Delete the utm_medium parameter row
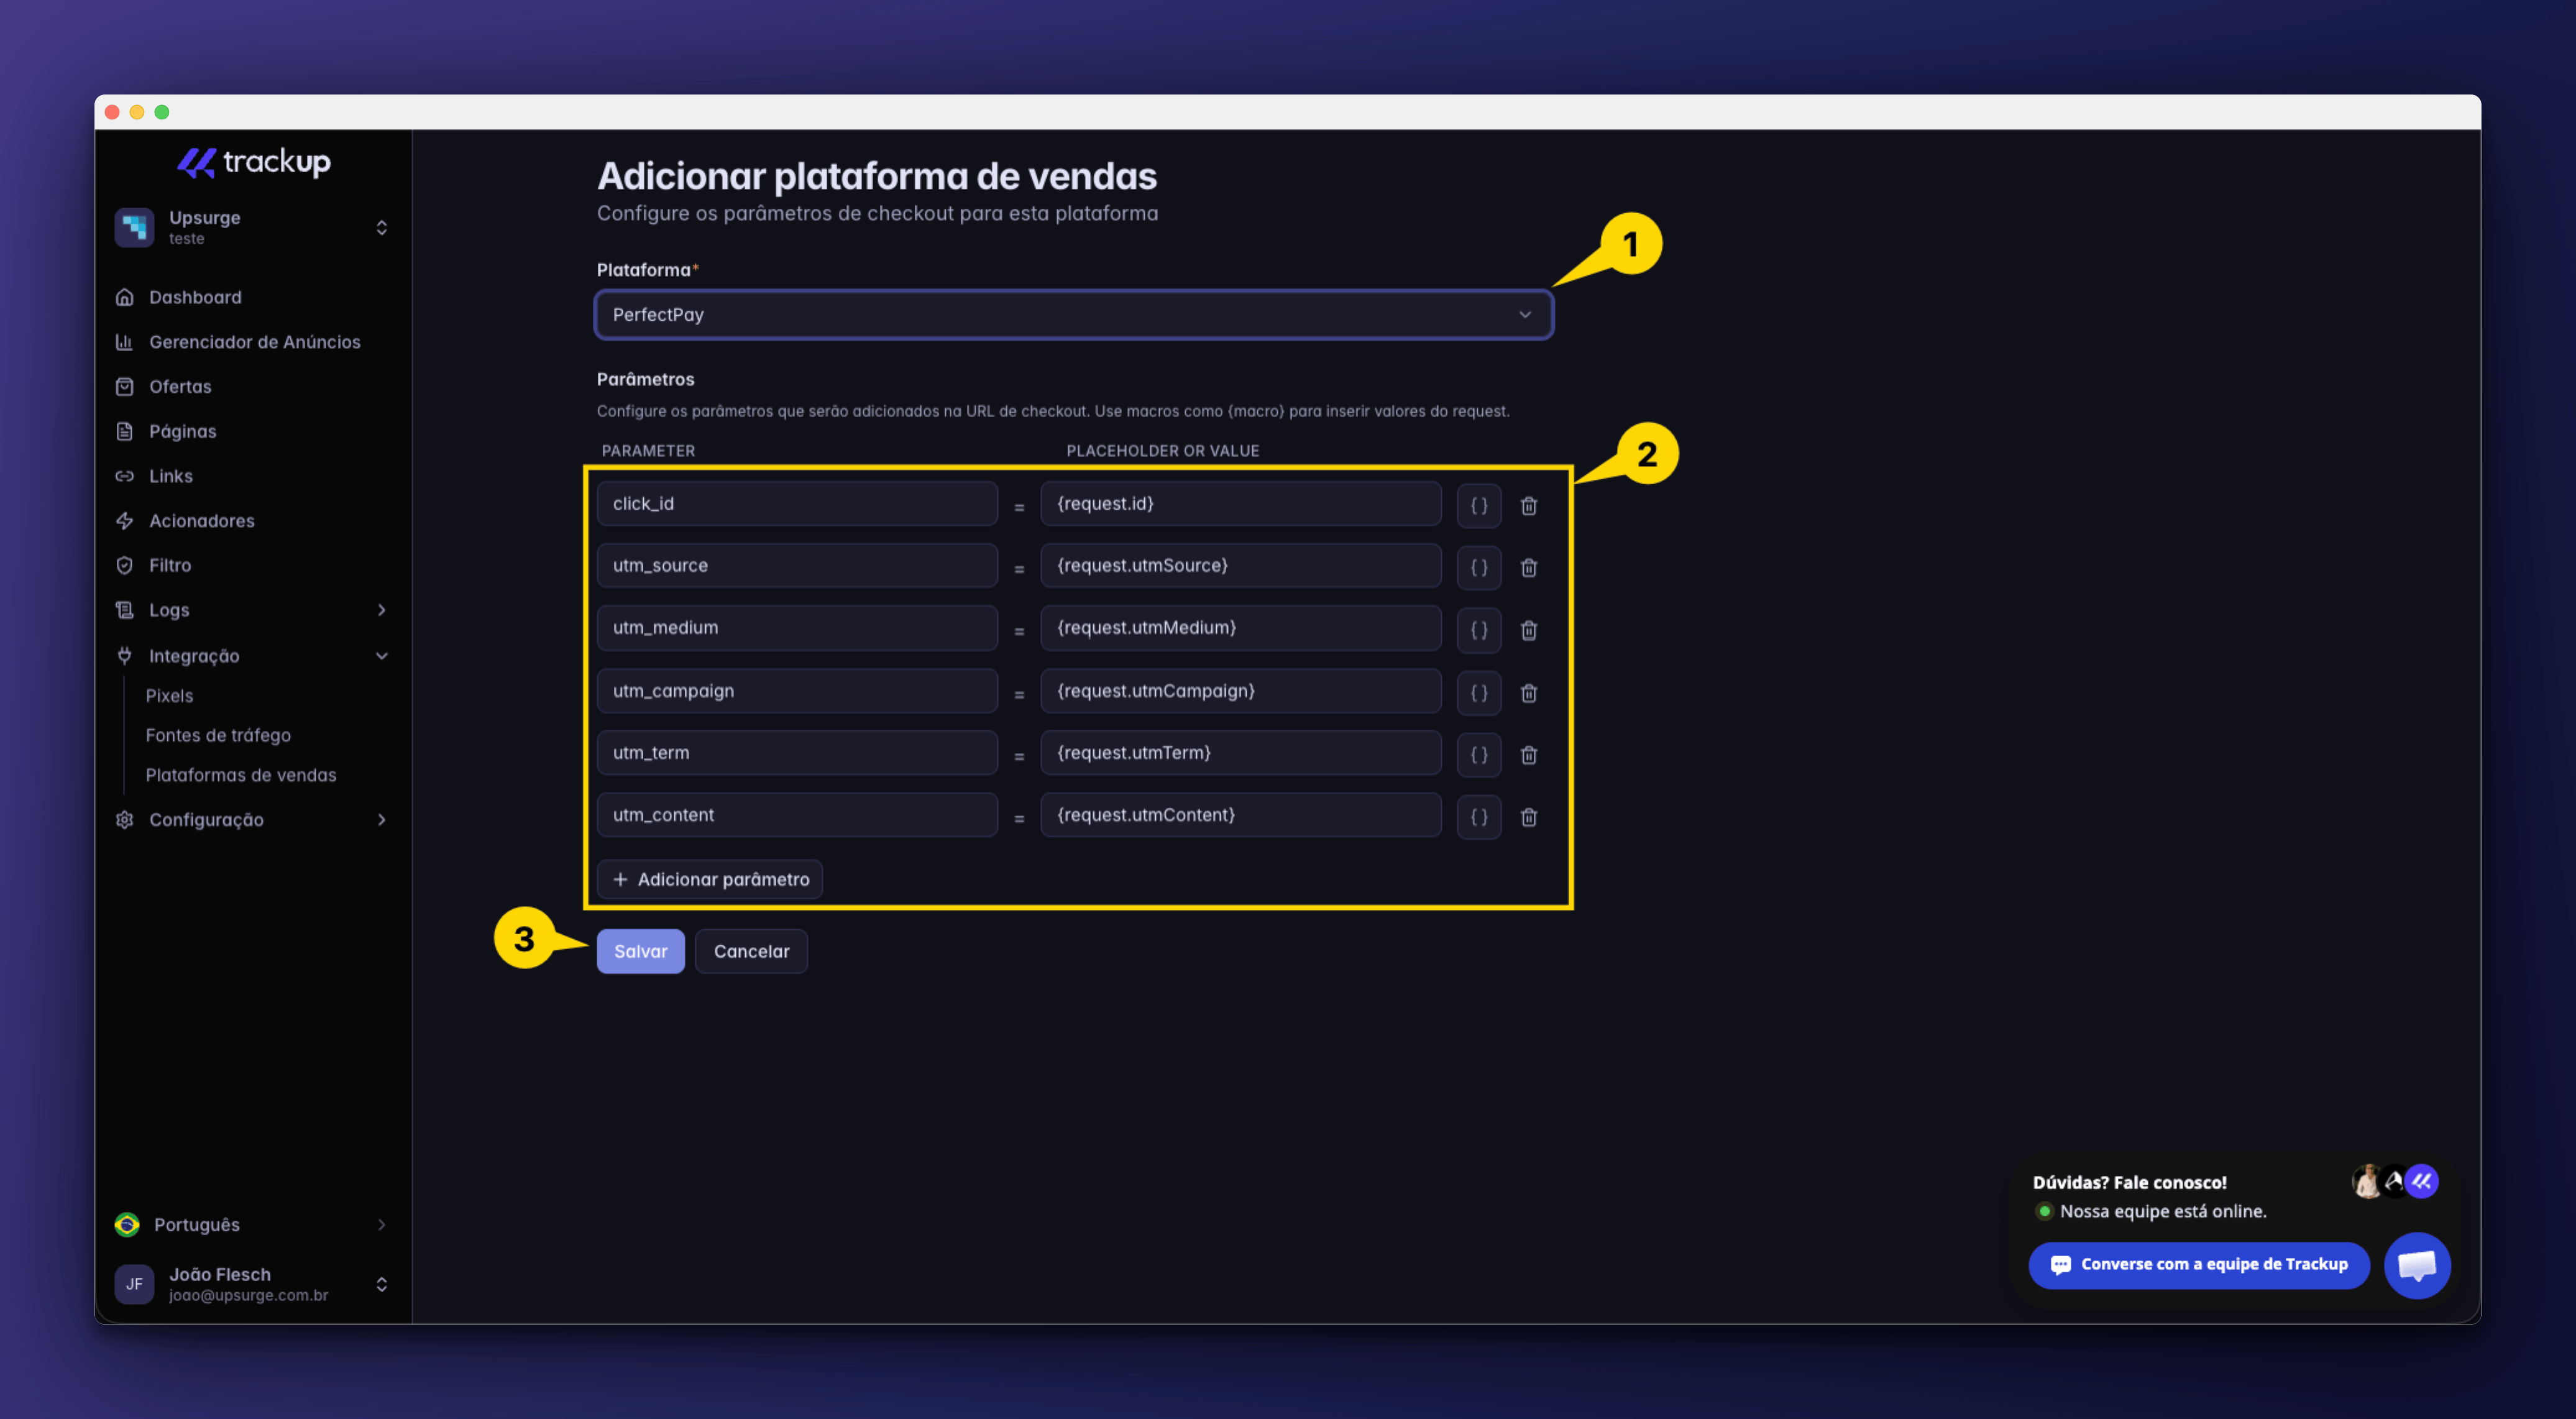Viewport: 2576px width, 1419px height. coord(1528,630)
